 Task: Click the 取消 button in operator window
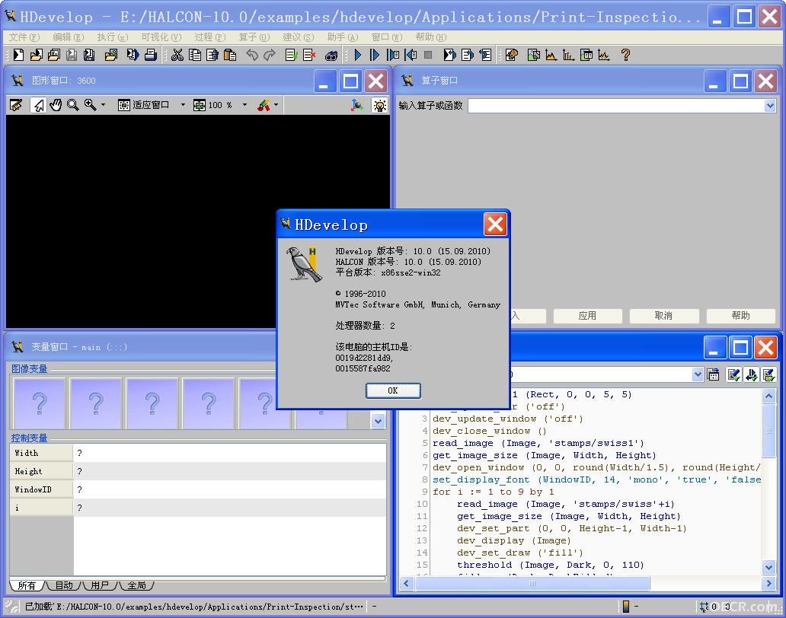point(663,316)
